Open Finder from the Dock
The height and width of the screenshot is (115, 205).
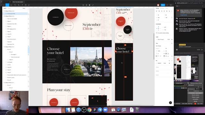tap(68, 110)
